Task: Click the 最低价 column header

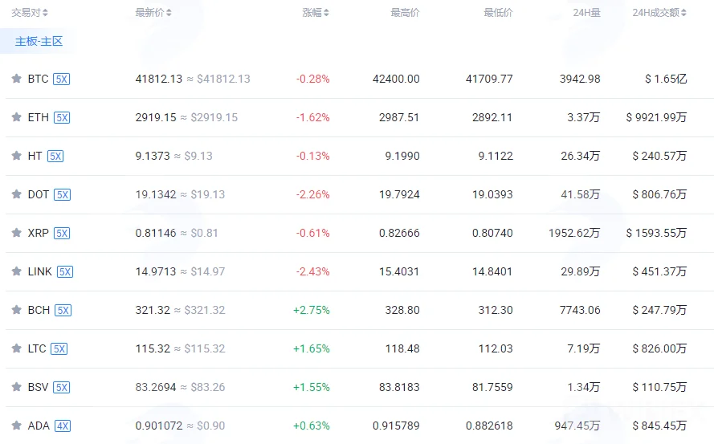Action: click(x=498, y=13)
